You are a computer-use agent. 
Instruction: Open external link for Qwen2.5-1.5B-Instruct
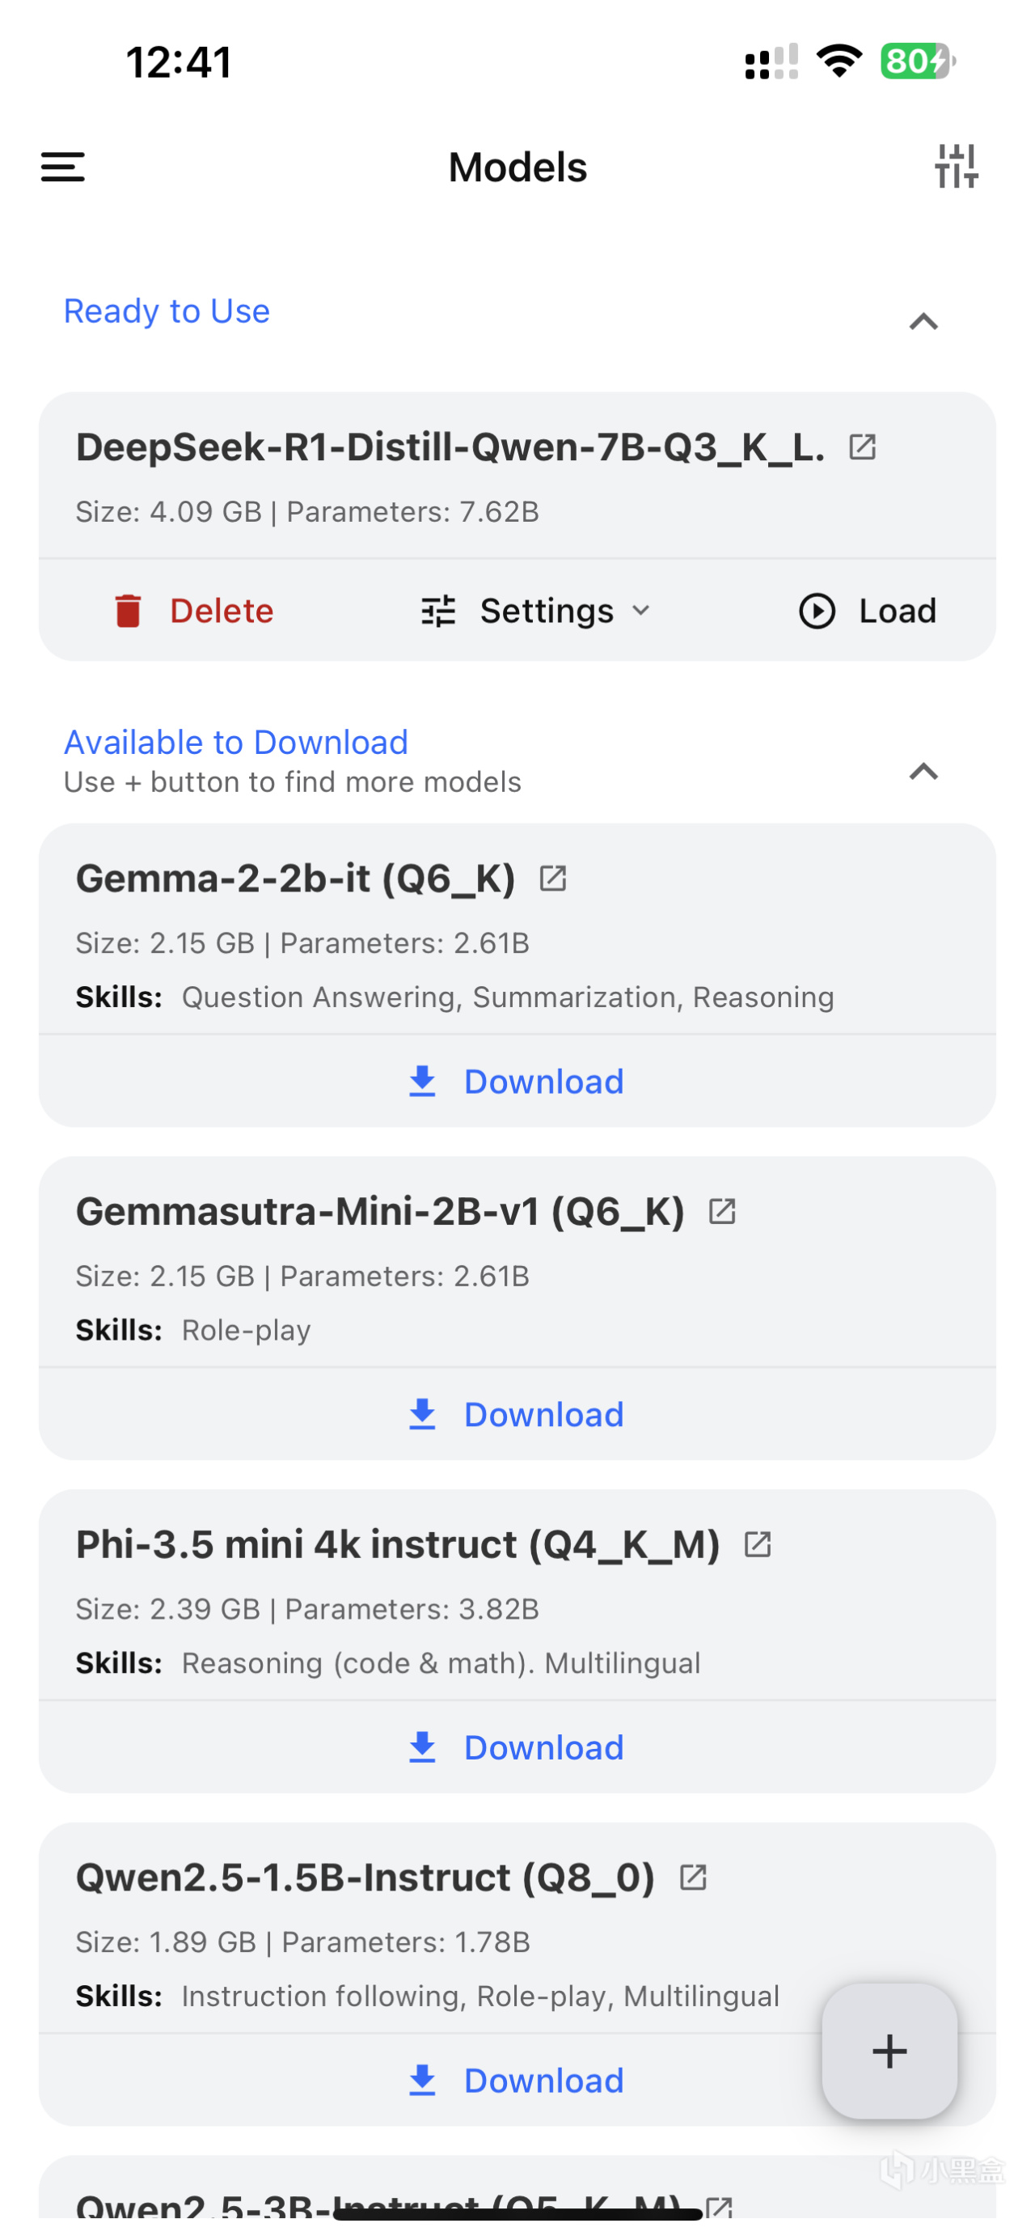point(693,1878)
